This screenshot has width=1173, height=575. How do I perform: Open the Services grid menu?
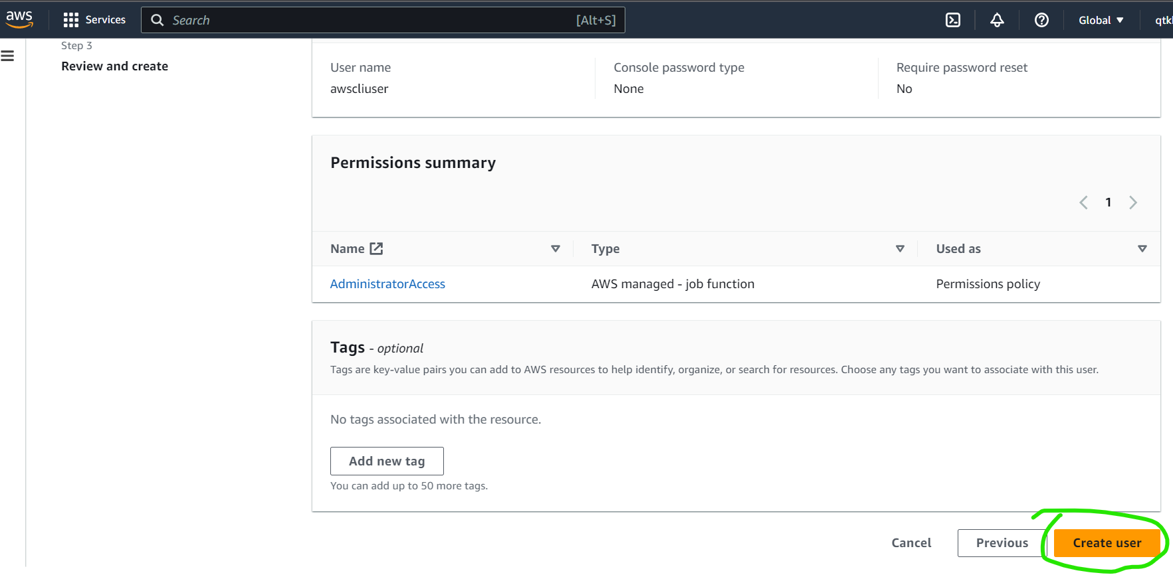[x=94, y=20]
